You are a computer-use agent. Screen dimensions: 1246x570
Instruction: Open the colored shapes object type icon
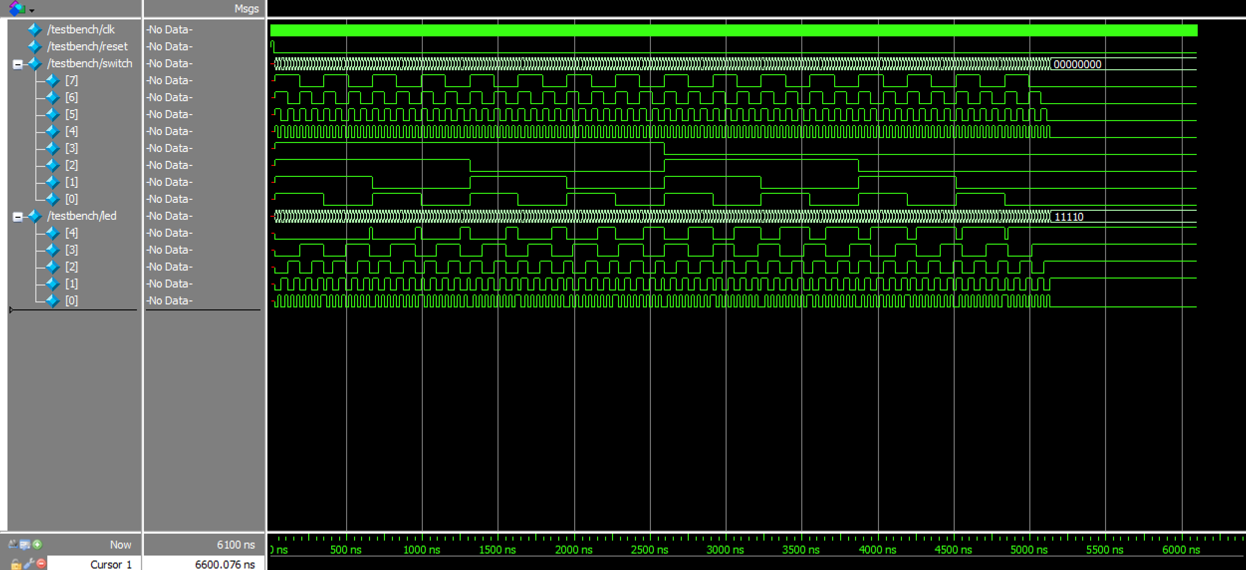click(x=17, y=8)
